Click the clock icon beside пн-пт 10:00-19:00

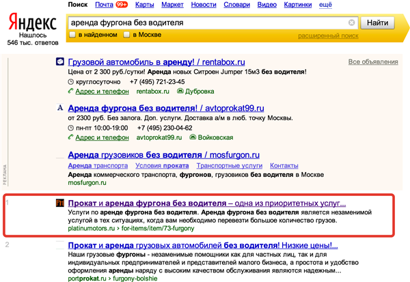(70, 128)
